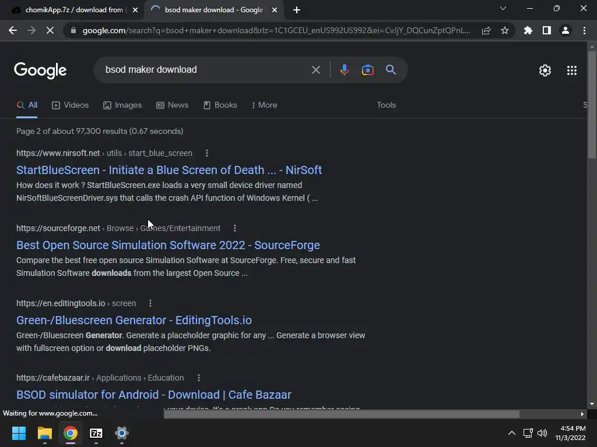Click the scroll down arrow

[592, 404]
